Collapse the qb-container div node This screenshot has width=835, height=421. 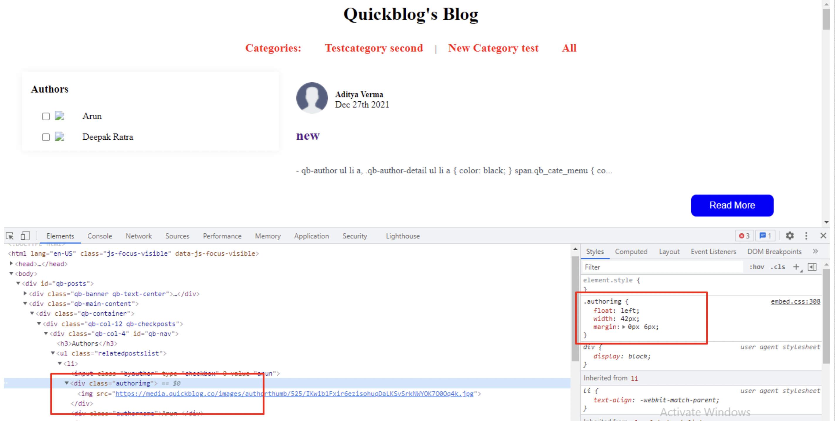pyautogui.click(x=32, y=313)
